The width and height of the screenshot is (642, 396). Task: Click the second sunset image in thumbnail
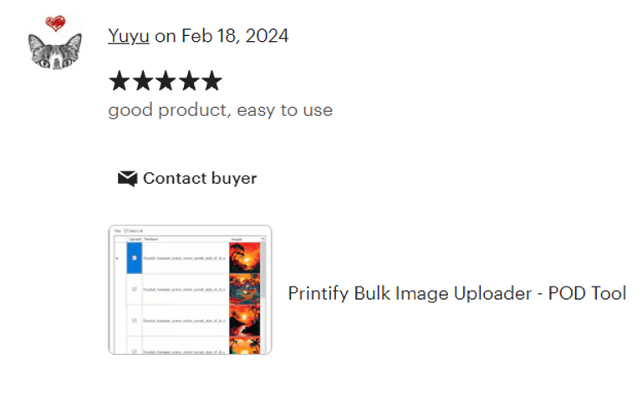click(244, 289)
